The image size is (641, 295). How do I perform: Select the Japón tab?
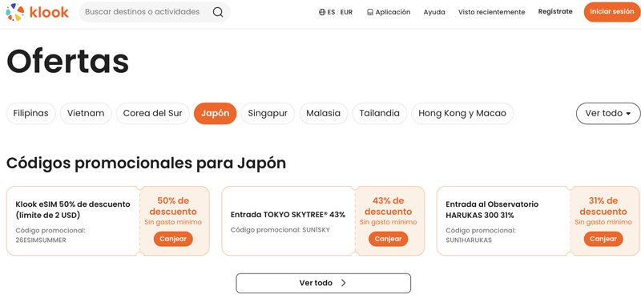(215, 113)
